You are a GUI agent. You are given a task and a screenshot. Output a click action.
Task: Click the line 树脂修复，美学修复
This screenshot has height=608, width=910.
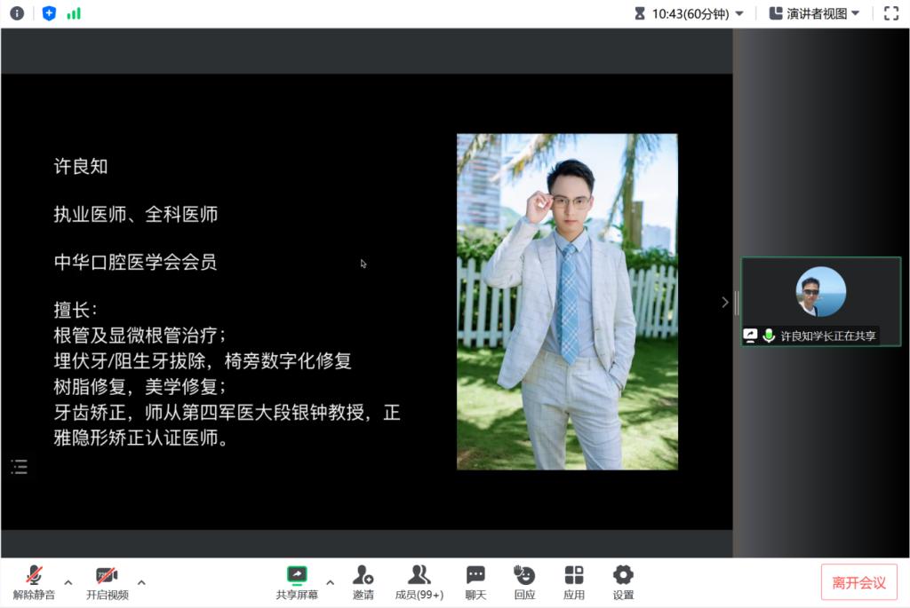pos(140,387)
